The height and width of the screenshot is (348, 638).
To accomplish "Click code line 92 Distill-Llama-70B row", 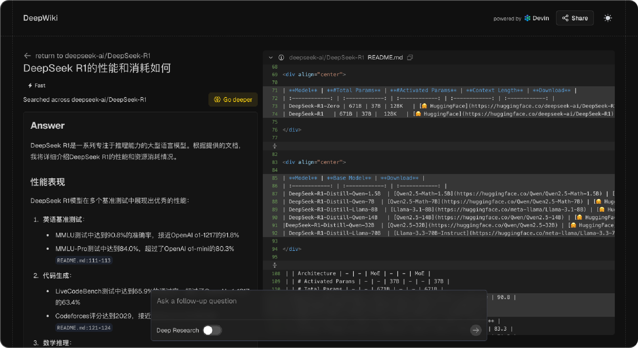I will (439, 233).
